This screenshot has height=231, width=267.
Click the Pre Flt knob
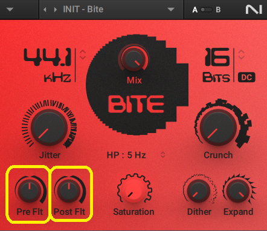pyautogui.click(x=30, y=190)
